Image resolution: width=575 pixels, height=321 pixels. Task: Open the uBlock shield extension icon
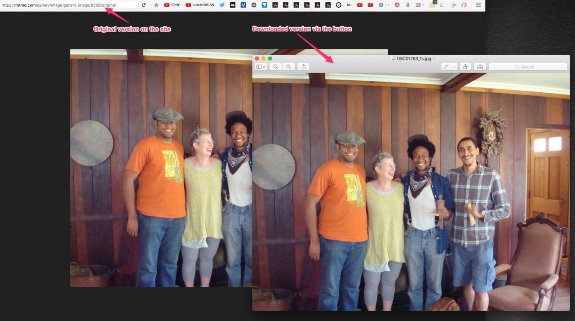[x=397, y=5]
